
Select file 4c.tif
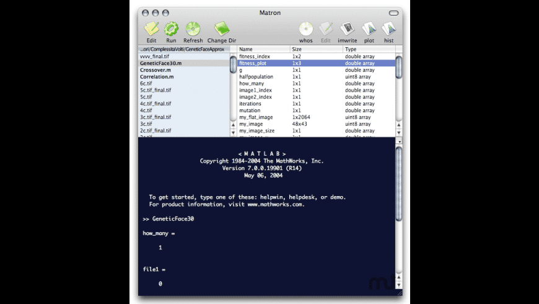pyautogui.click(x=184, y=110)
